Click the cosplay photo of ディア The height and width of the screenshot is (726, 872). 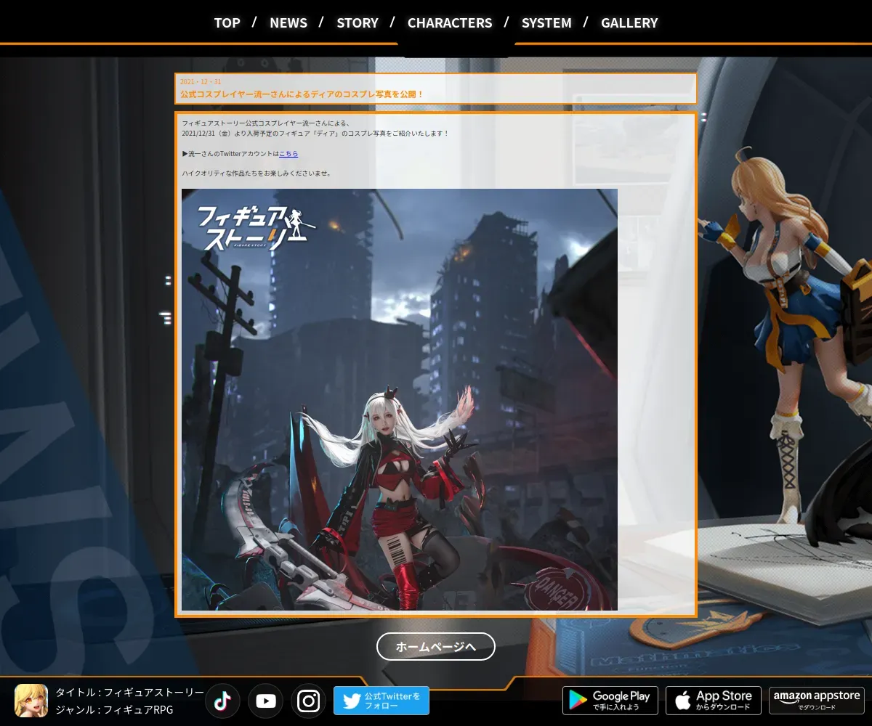tap(400, 399)
